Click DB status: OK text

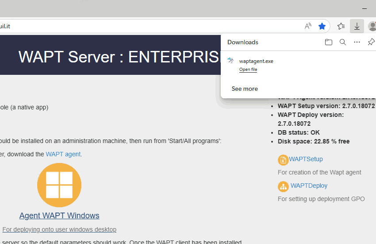coord(299,132)
